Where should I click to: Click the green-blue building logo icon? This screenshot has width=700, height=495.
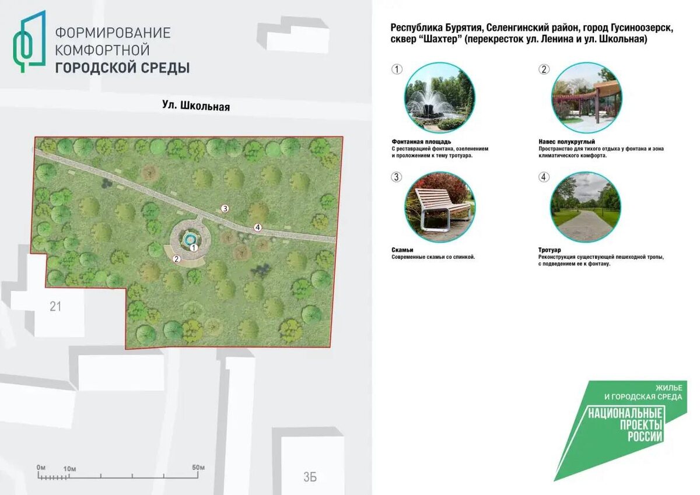pos(29,41)
